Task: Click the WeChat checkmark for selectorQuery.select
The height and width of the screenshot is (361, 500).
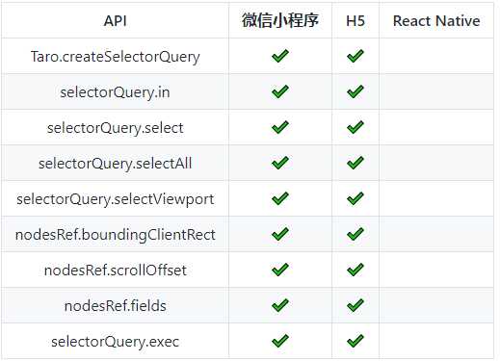Action: [280, 127]
